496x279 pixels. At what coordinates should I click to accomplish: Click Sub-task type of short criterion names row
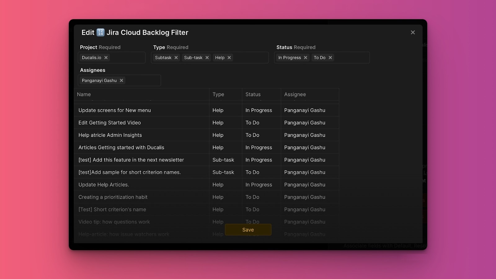(x=223, y=172)
